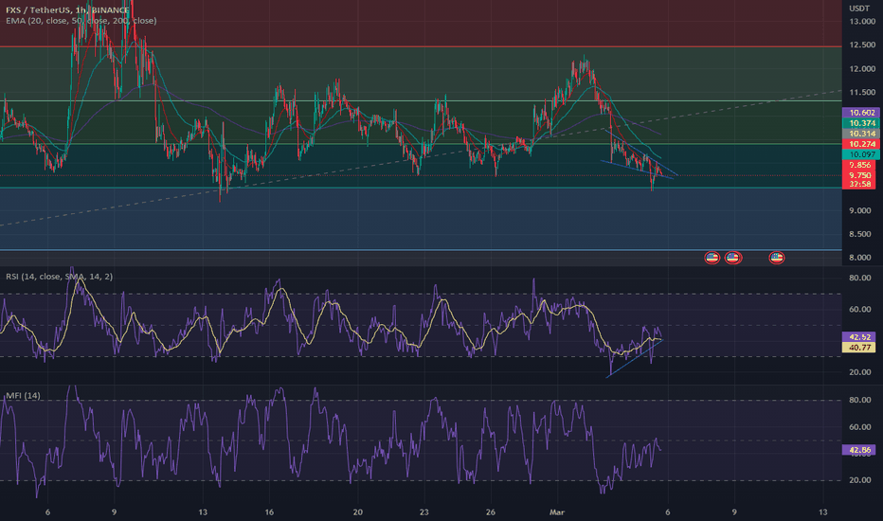The height and width of the screenshot is (521, 883).
Task: Click the 9.000 price axis label
Action: click(x=860, y=210)
